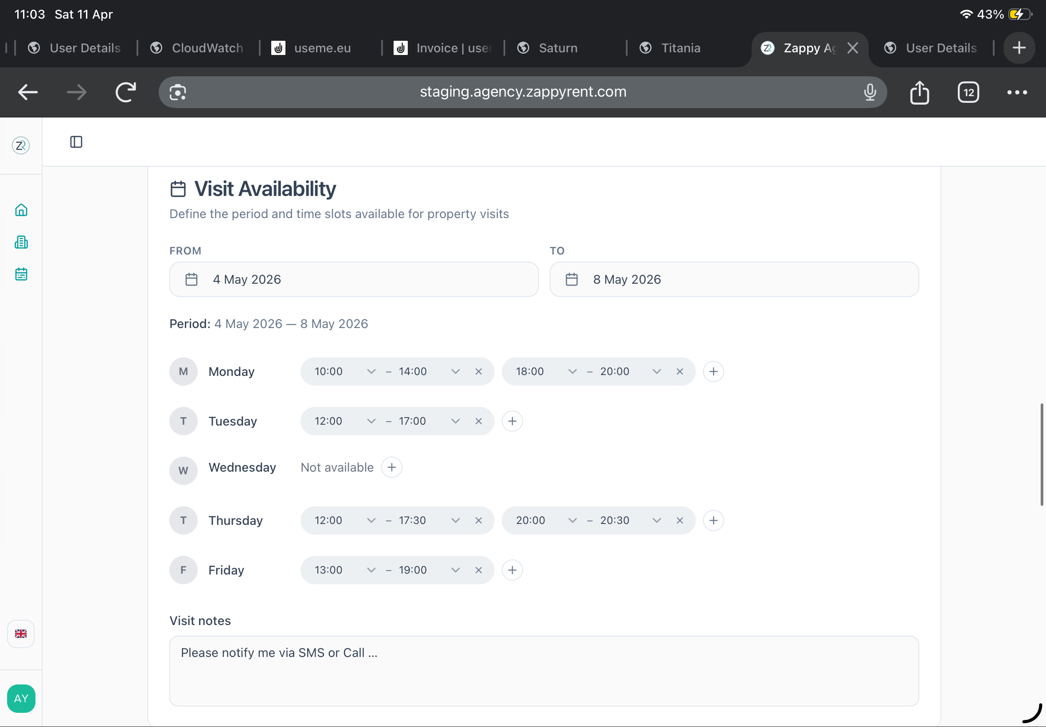
Task: Open the AY user avatar
Action: pyautogui.click(x=21, y=698)
